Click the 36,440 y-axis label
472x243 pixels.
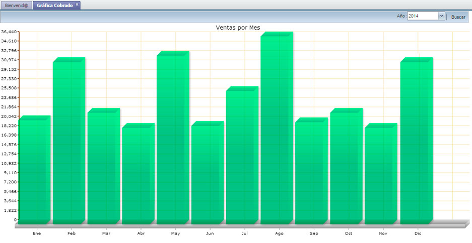pyautogui.click(x=9, y=32)
